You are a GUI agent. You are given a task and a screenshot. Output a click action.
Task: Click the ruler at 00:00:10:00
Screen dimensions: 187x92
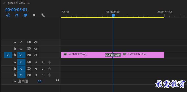click(165, 12)
